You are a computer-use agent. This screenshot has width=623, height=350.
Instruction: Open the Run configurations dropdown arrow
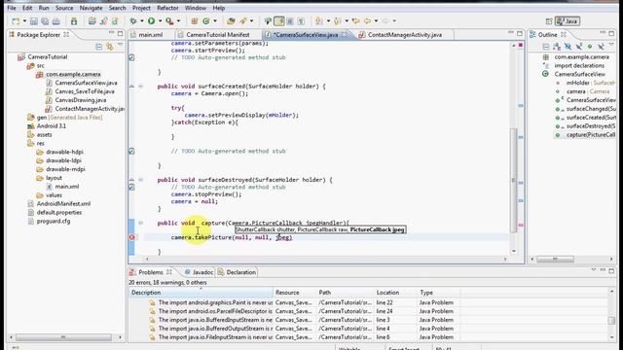click(x=160, y=21)
